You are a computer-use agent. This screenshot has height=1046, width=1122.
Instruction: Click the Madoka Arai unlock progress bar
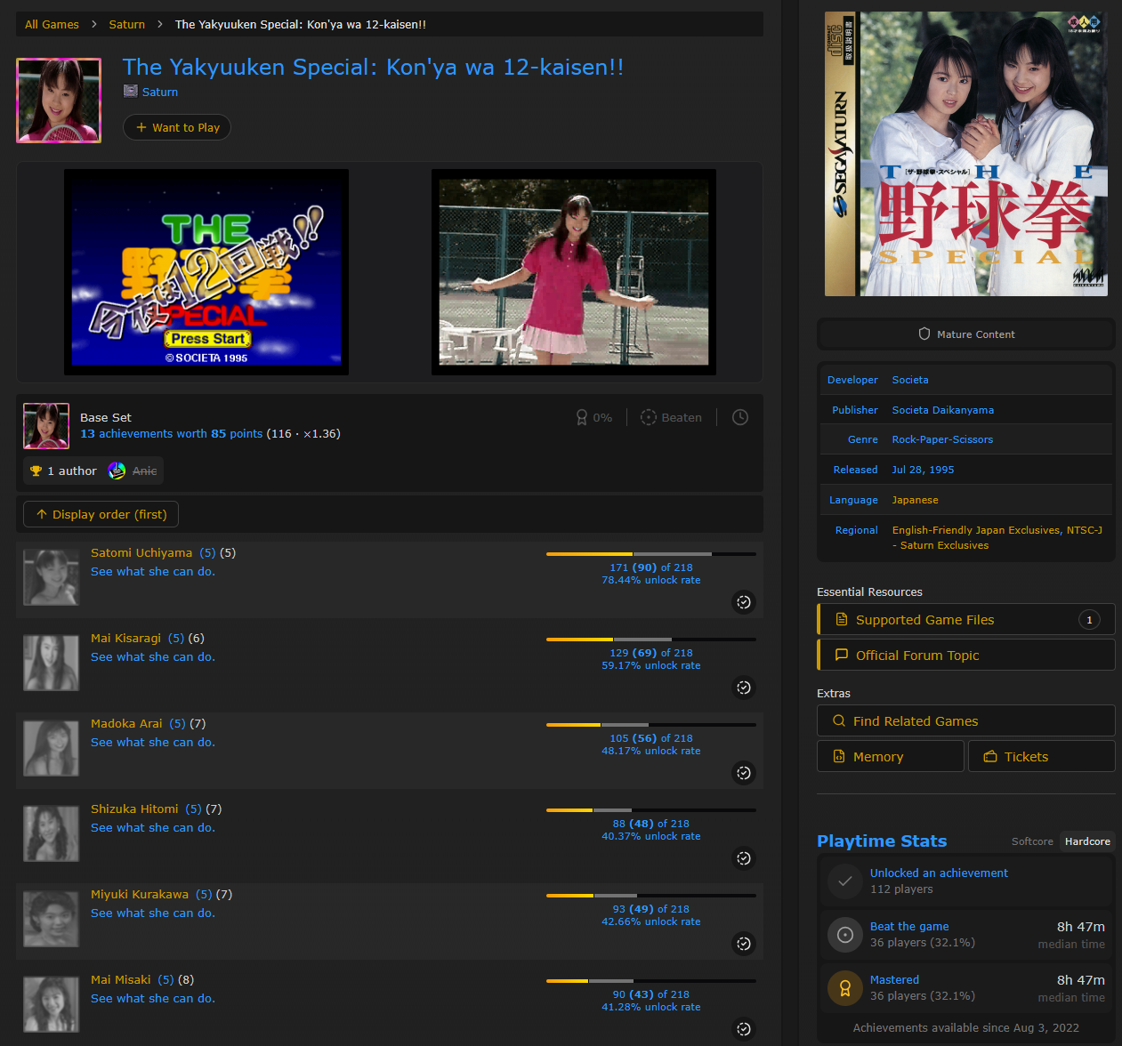[651, 725]
